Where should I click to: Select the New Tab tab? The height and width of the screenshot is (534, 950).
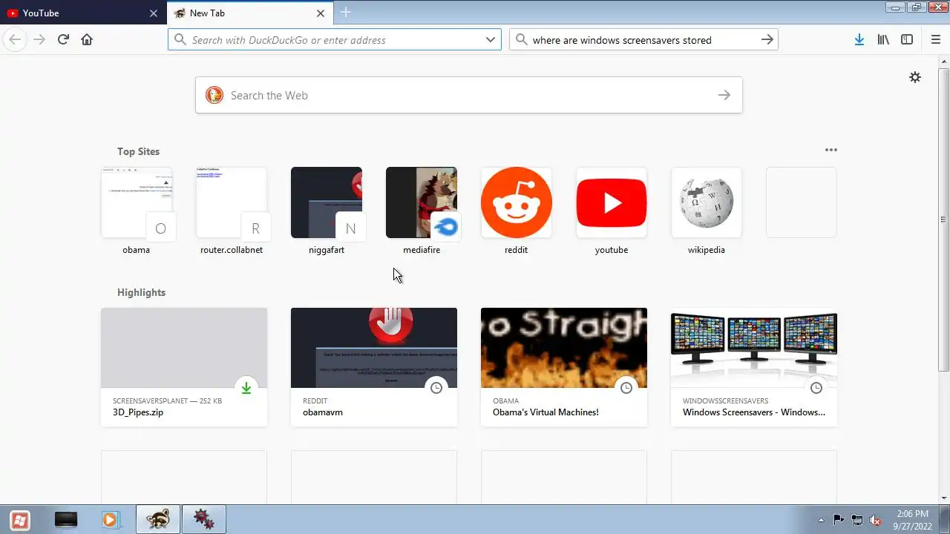[250, 13]
